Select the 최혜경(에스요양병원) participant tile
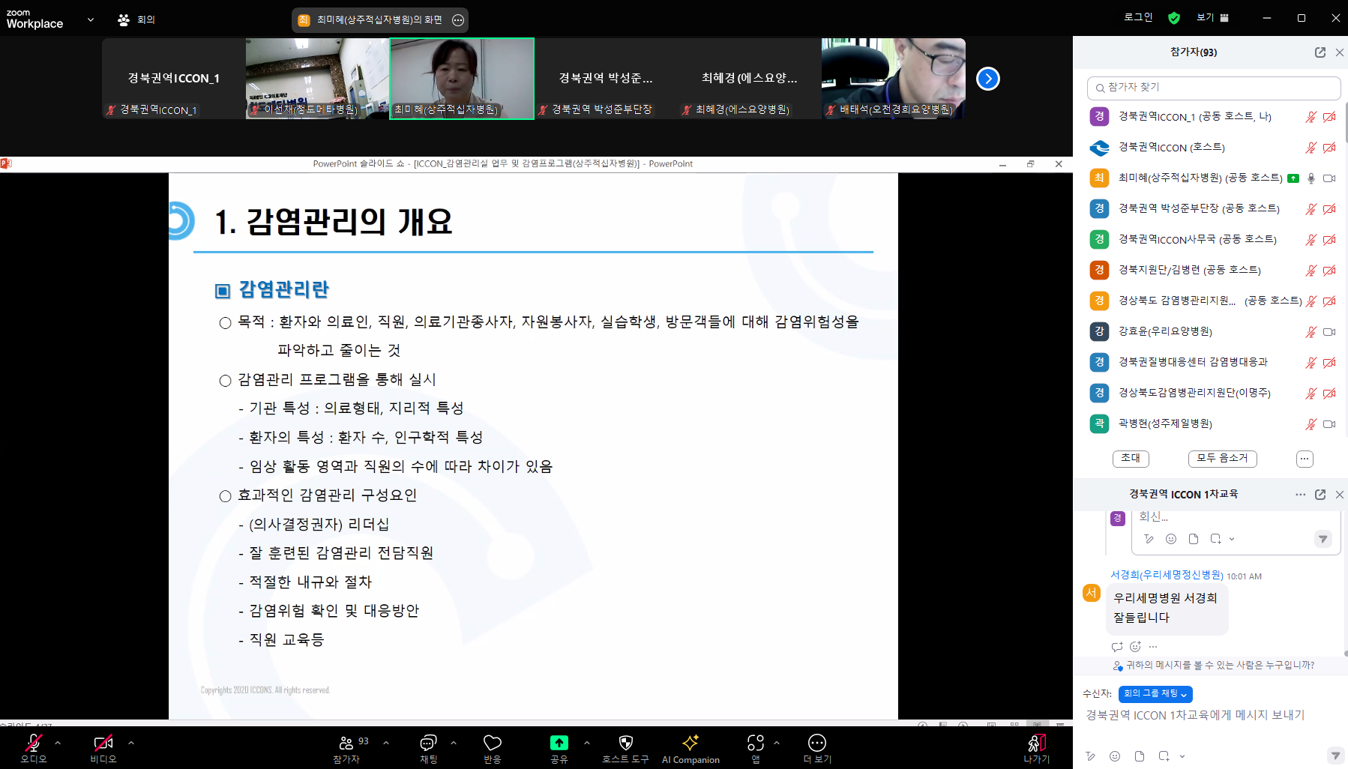This screenshot has width=1348, height=769. [x=750, y=79]
